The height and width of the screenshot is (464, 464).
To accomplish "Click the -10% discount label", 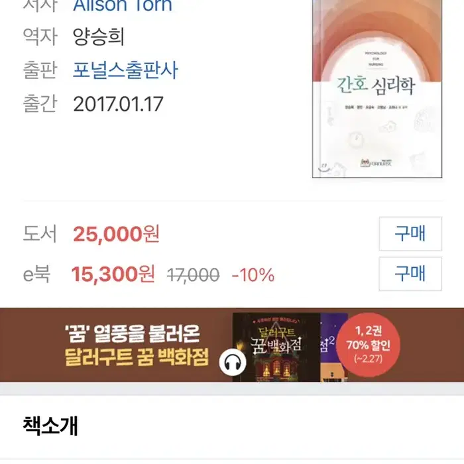I will (253, 275).
